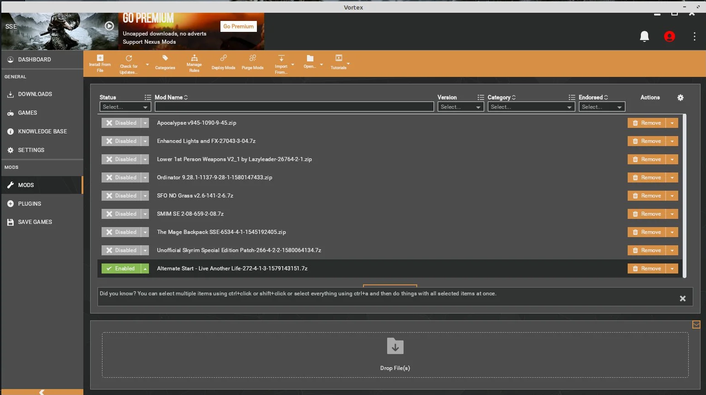The height and width of the screenshot is (395, 706).
Task: Expand Remove options arrow for Ordinator mod
Action: tap(672, 177)
